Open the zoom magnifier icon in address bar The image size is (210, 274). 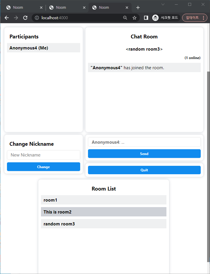125,18
